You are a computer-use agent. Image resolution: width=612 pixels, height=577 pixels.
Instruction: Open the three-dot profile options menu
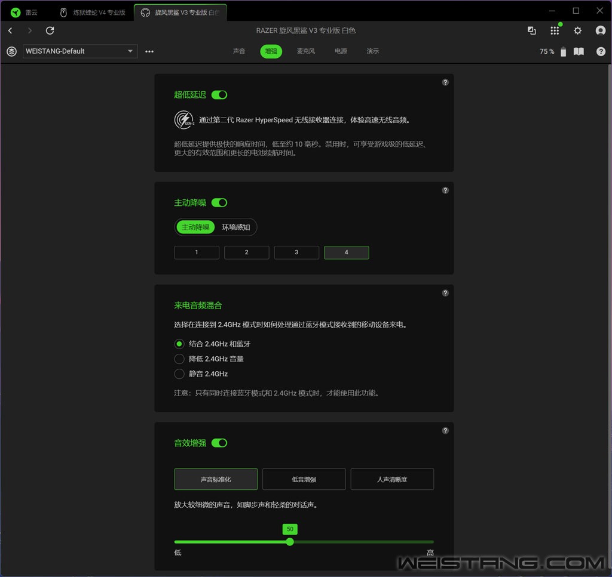(x=149, y=51)
